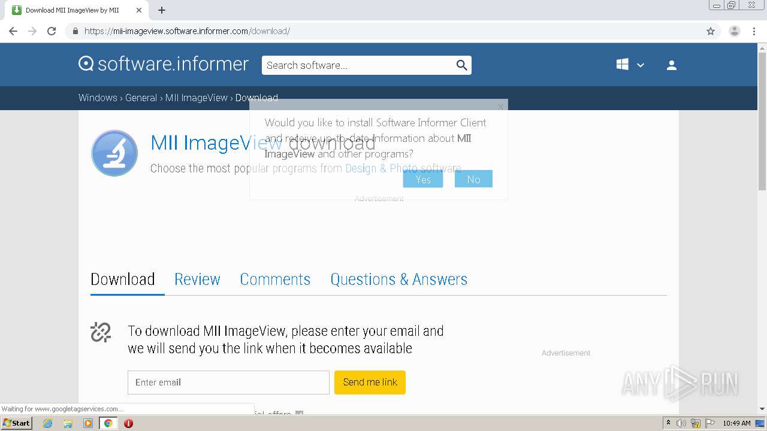Click the 10:49 AM clock
The height and width of the screenshot is (431, 767).
(736, 423)
